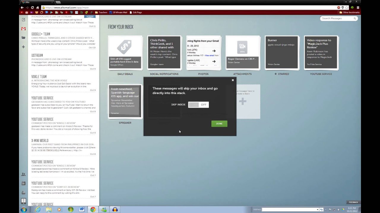Expand the taskbar Address dropdown arrow
Image resolution: width=380 pixels, height=213 pixels.
tap(317, 209)
